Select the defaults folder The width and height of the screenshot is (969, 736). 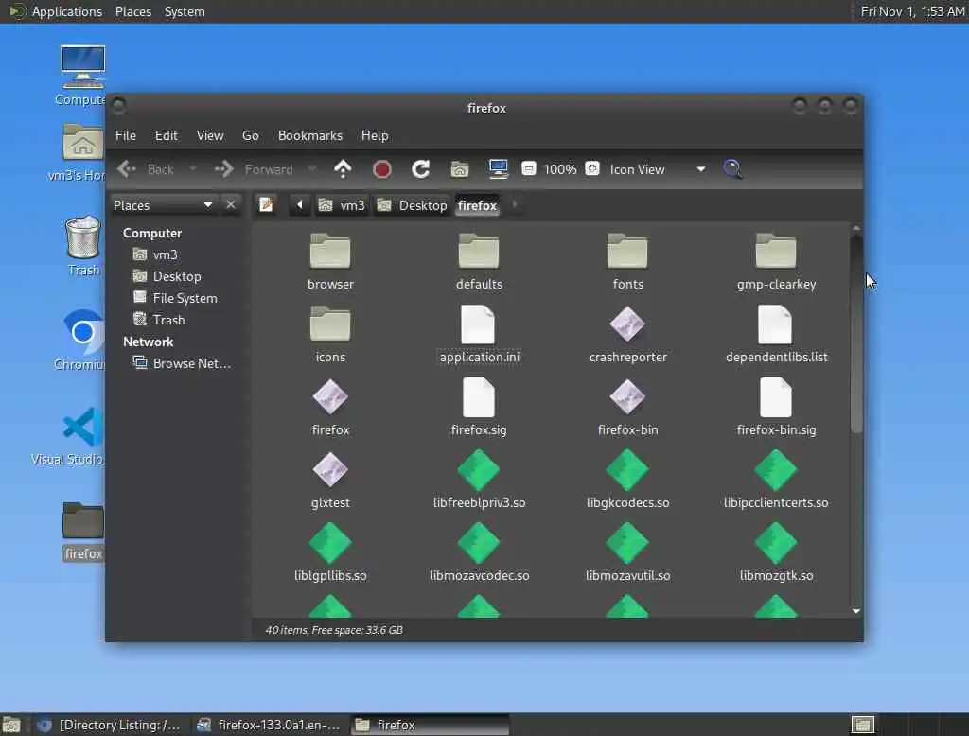[x=479, y=261]
